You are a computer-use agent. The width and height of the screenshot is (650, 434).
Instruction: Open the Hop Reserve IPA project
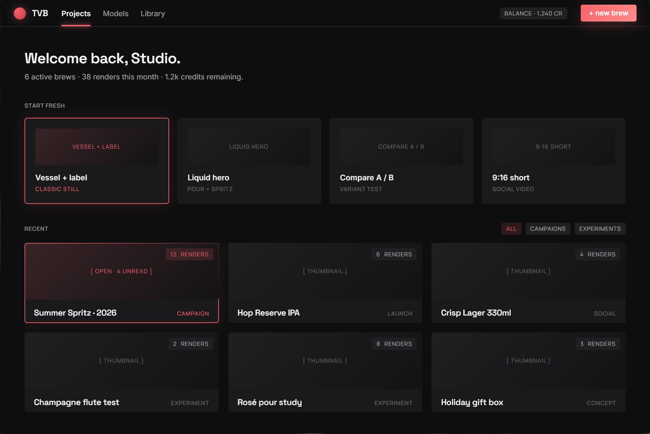[x=325, y=283]
